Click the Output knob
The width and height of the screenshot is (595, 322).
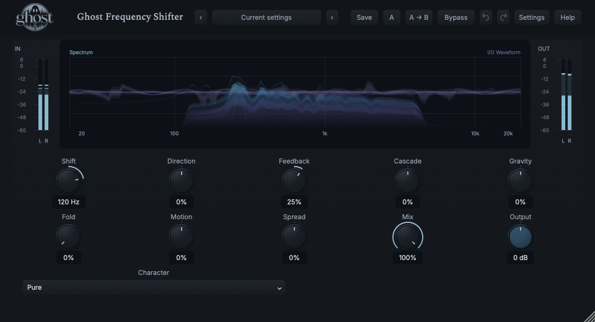click(x=520, y=237)
